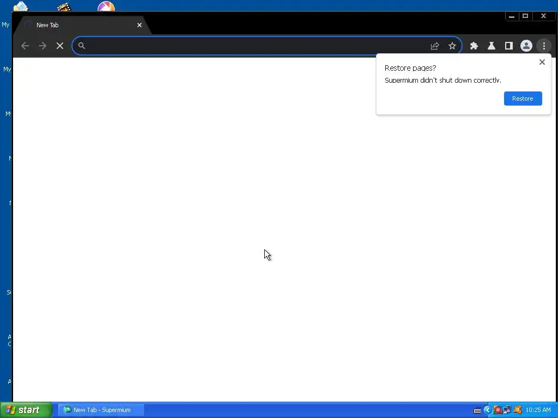Close the New Tab tab

click(139, 25)
